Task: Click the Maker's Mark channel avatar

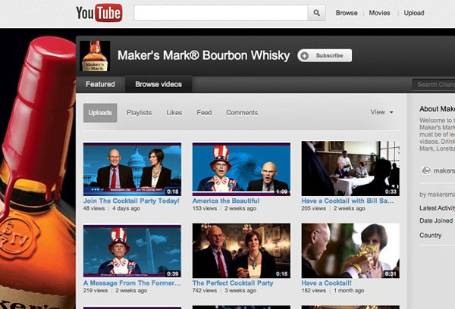Action: (95, 56)
